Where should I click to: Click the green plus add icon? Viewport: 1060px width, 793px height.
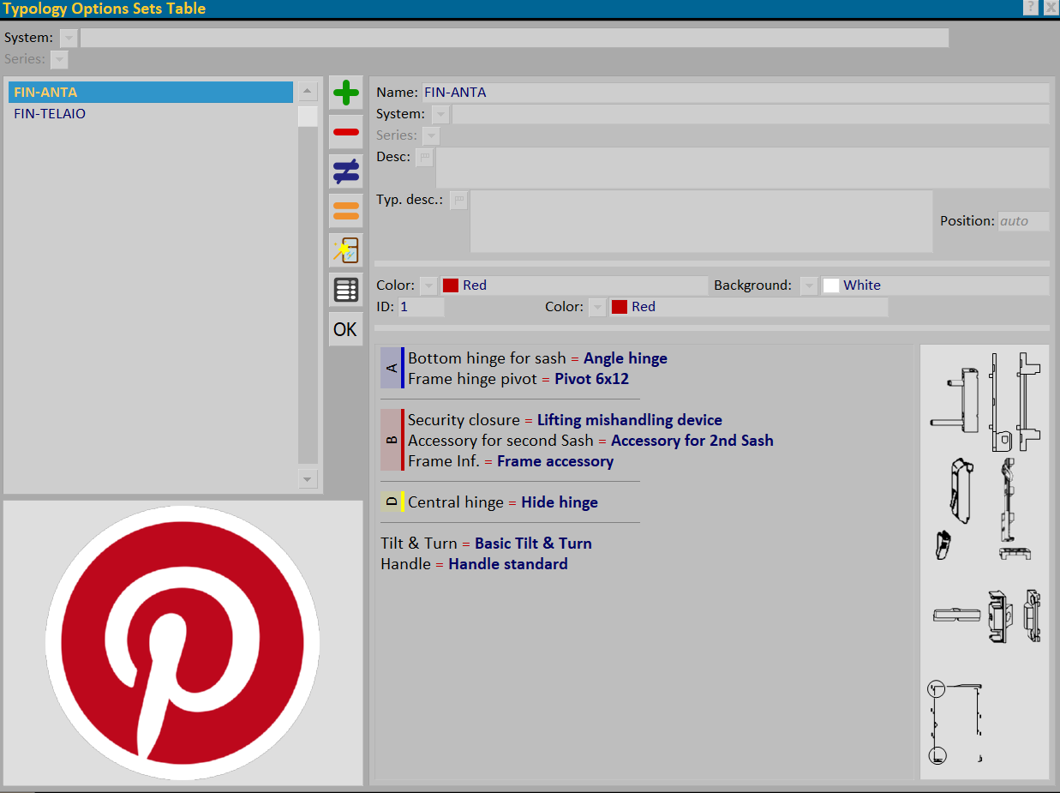pyautogui.click(x=345, y=93)
